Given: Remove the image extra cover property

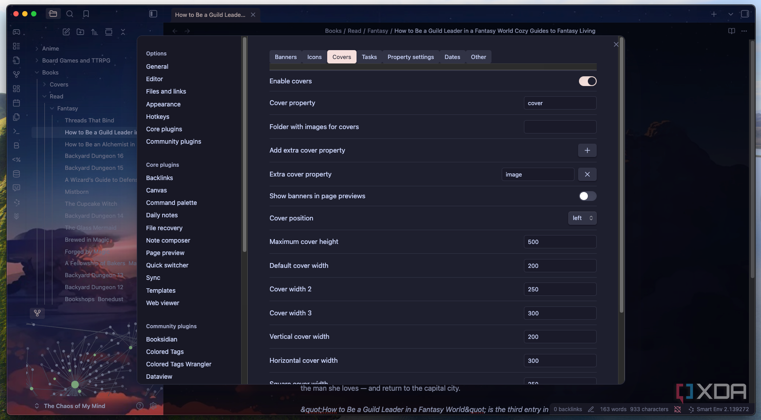Looking at the screenshot, I should click(x=587, y=174).
